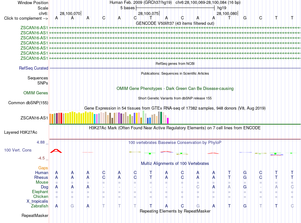Screen dimensions: 301x223
Task: Click the Chicken species row label
Action: click(41, 196)
